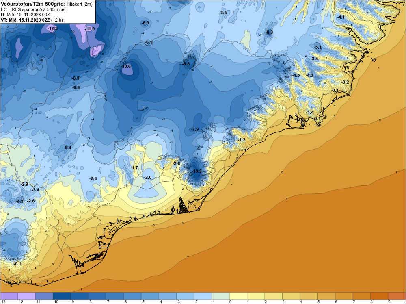Image resolution: width=406 pixels, height=304 pixels.
Task: Select the 9 deep orange legend swatch
Action: tap(397, 296)
